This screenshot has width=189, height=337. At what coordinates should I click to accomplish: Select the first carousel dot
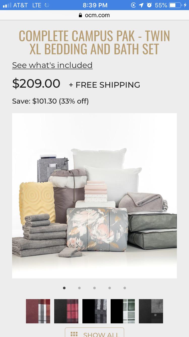(64, 288)
